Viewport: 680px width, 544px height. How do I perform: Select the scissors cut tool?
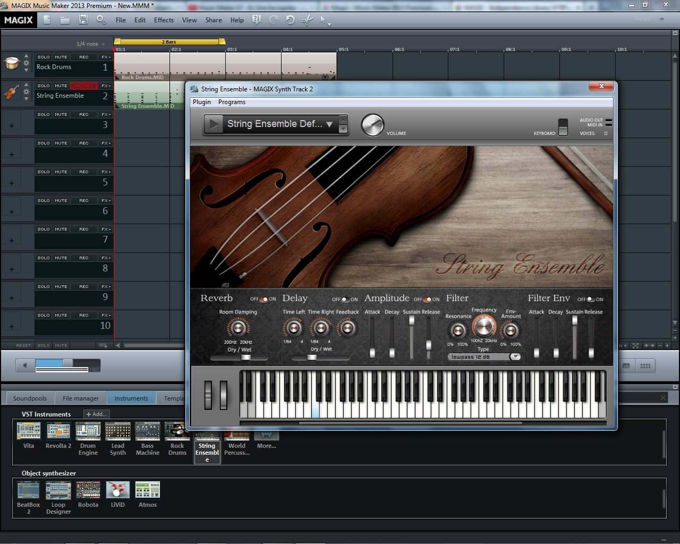[x=308, y=20]
